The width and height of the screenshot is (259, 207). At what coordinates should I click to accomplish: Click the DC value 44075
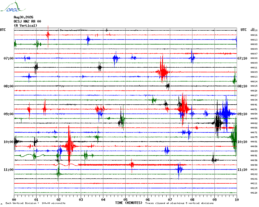pos(254,137)
